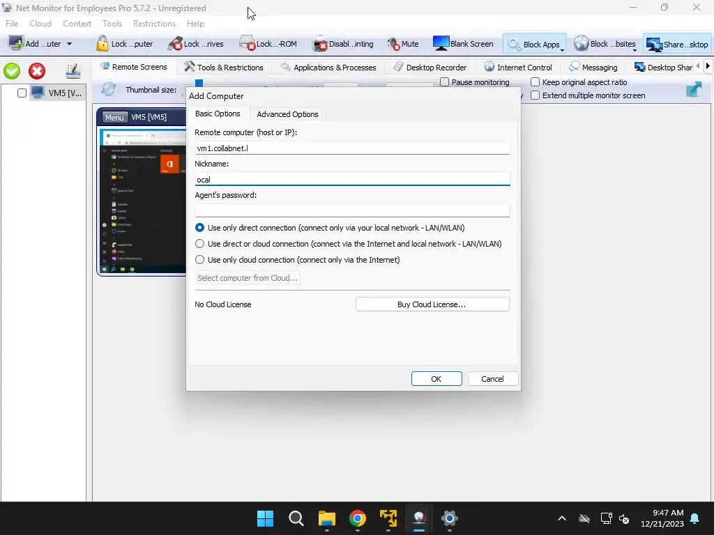Enable the Pause monitoring checkbox
The width and height of the screenshot is (714, 535).
tap(444, 82)
